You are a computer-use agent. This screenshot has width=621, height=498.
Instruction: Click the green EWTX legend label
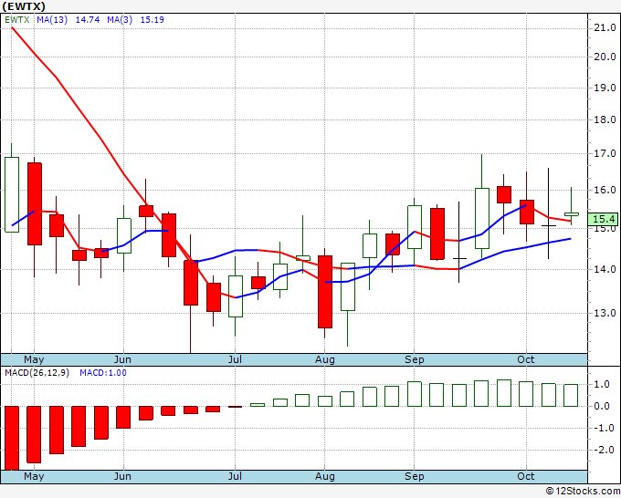point(17,20)
